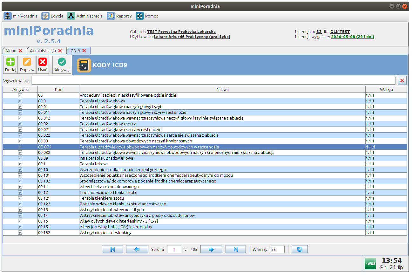Click the red Usuń delete icon

[43, 62]
